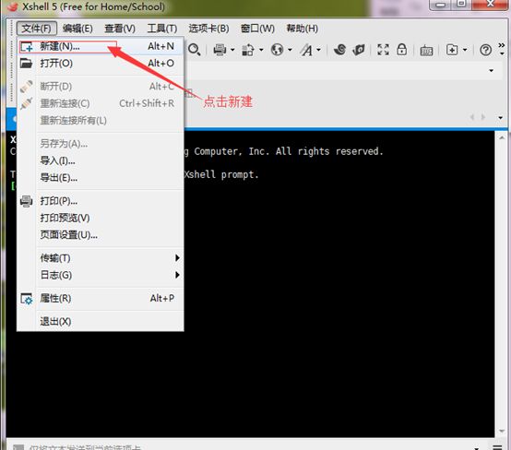
Task: Open the address bar dropdown arrow
Action: coord(491,71)
